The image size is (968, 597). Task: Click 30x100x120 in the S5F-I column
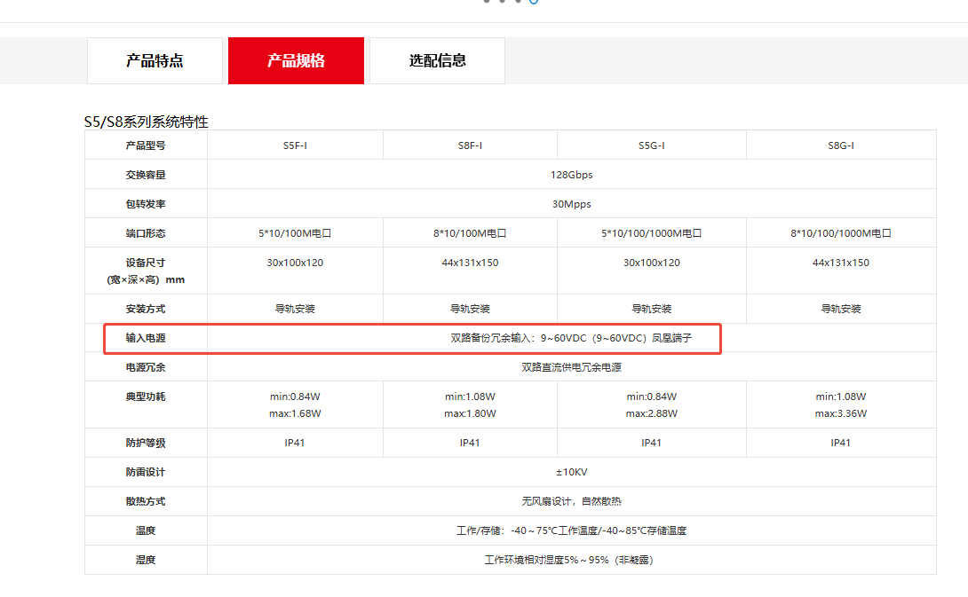click(295, 263)
